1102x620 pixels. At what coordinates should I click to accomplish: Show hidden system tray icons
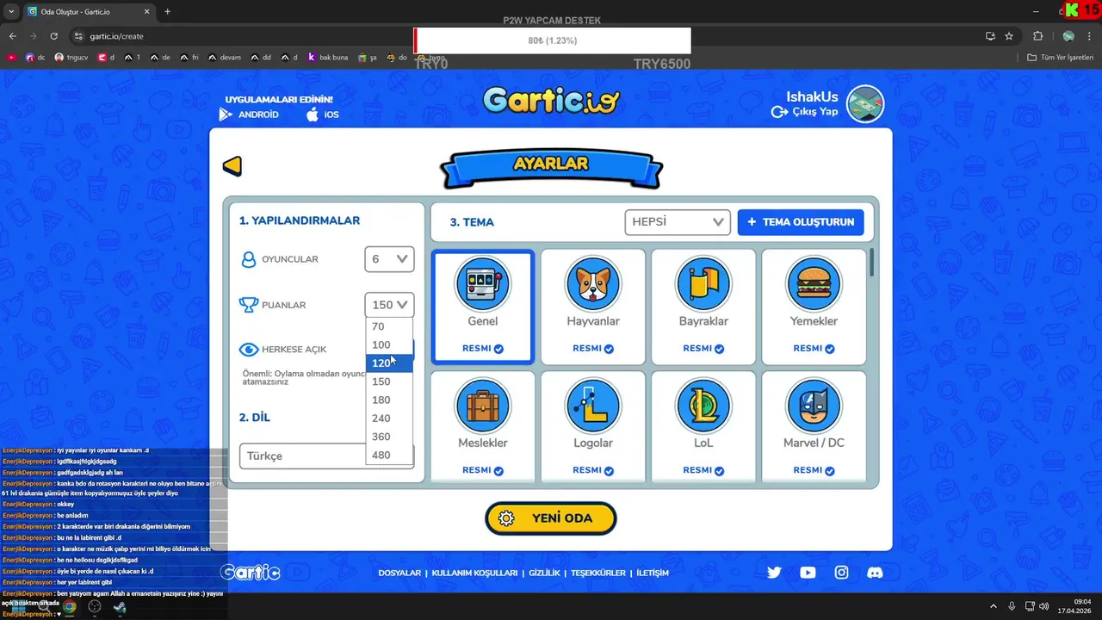pos(993,606)
